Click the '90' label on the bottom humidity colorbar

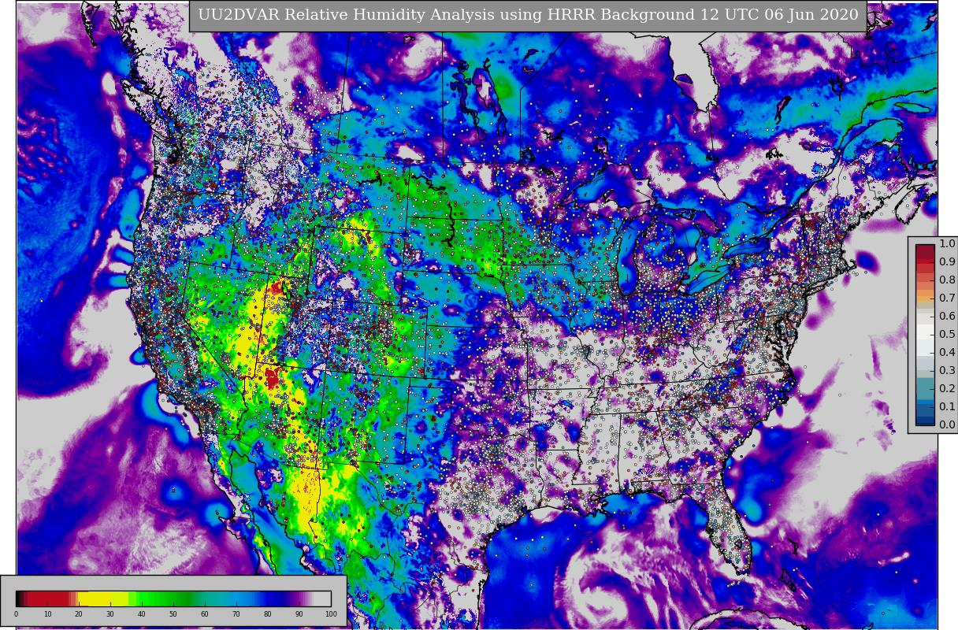299,614
